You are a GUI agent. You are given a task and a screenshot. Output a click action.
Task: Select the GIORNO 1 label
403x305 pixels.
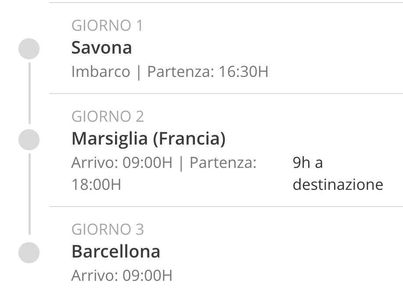pos(107,25)
